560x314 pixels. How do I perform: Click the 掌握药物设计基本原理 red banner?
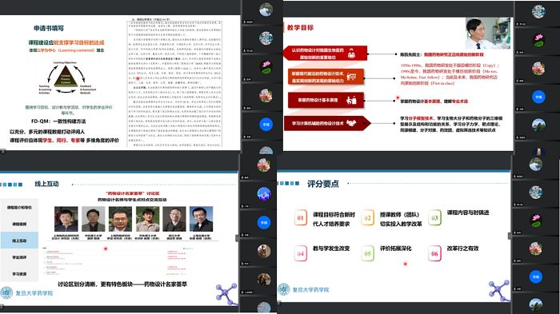coord(326,100)
